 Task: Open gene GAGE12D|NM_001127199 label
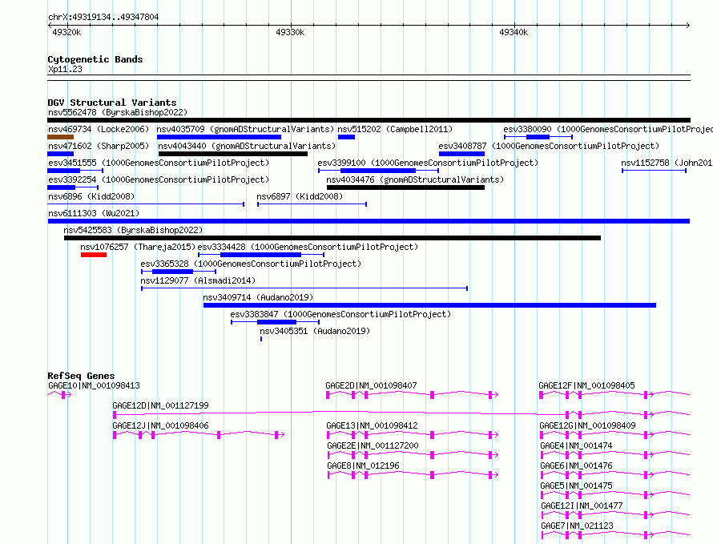tap(160, 405)
